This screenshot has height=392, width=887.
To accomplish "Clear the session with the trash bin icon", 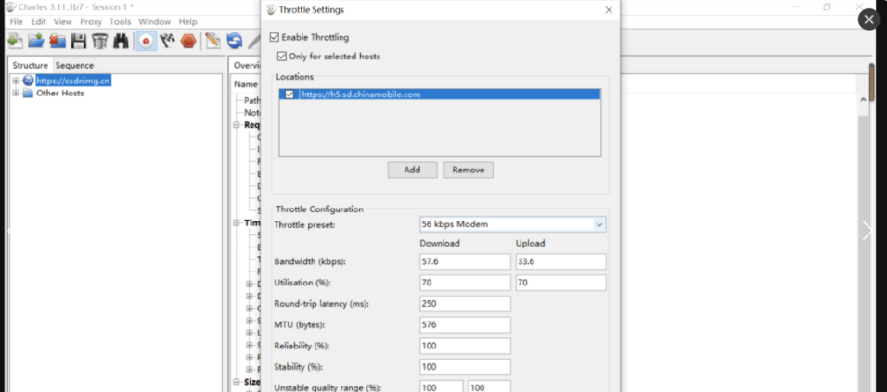I will [x=99, y=41].
